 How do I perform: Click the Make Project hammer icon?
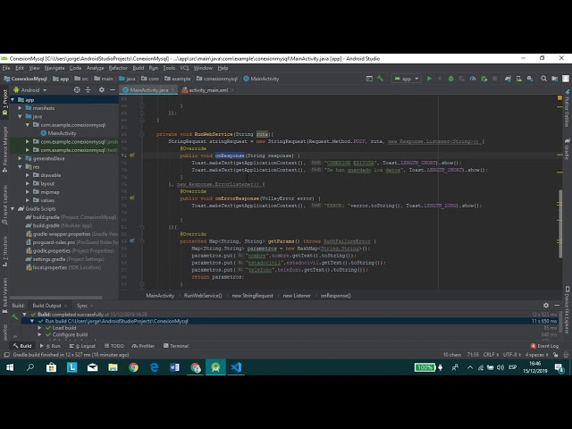pos(380,79)
